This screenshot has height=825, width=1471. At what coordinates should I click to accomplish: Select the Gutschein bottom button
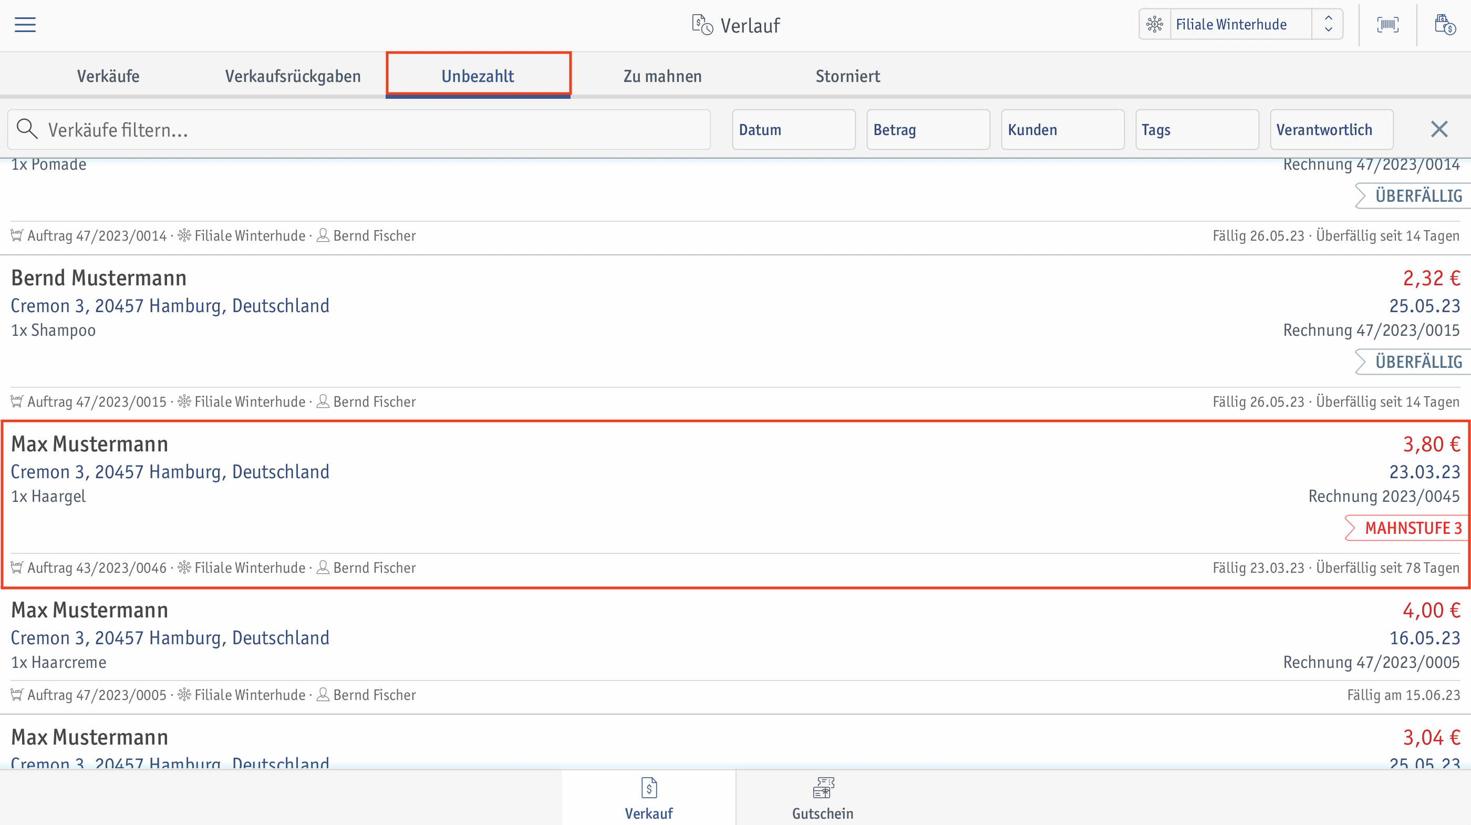pos(822,798)
